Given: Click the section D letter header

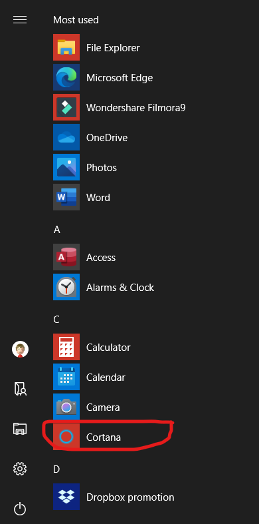Looking at the screenshot, I should 56,469.
